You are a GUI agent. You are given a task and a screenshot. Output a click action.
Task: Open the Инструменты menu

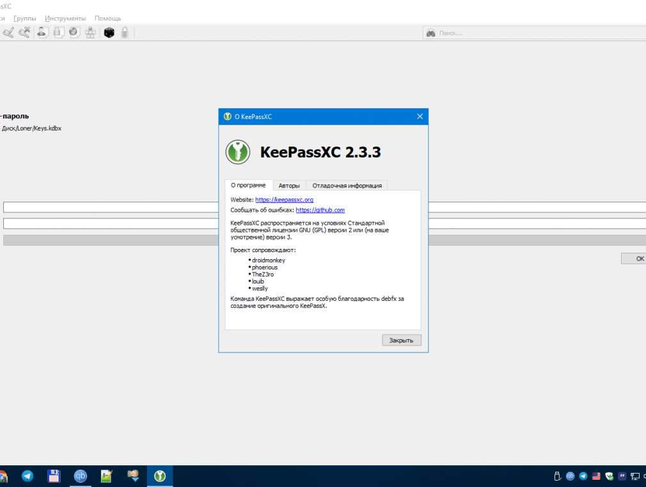pyautogui.click(x=65, y=18)
